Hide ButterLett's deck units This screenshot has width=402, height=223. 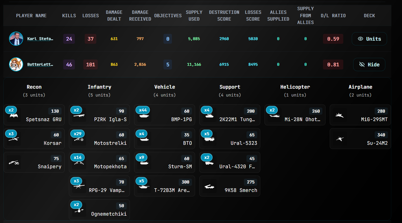369,64
